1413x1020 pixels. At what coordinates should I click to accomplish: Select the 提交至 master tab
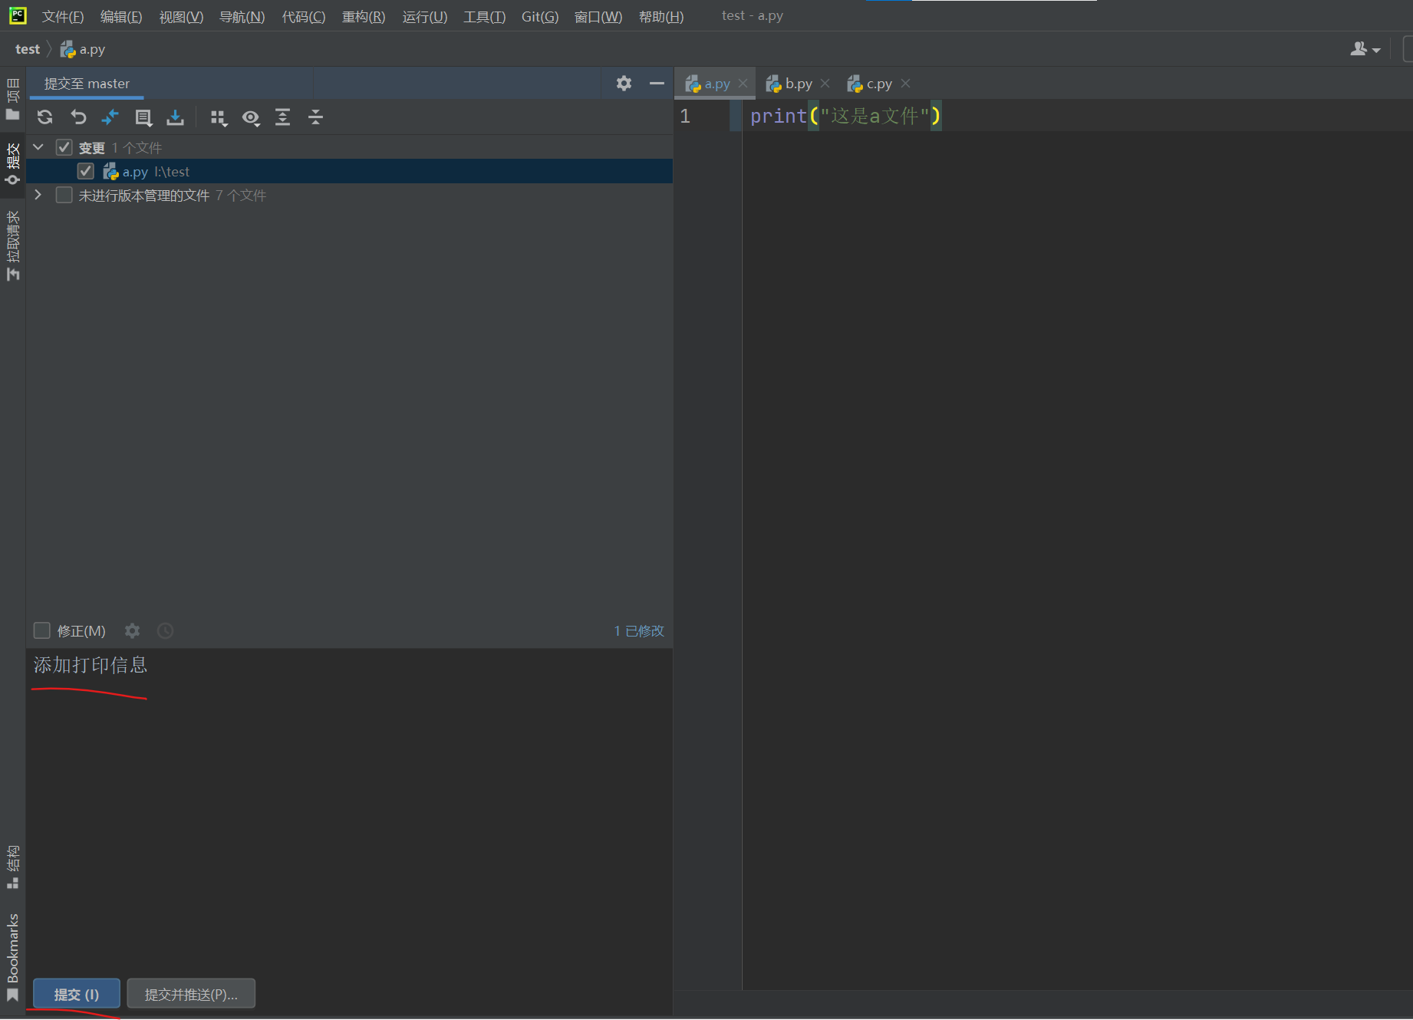pyautogui.click(x=87, y=84)
